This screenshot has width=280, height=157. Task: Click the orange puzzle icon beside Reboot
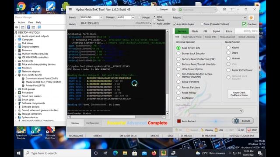251,18
